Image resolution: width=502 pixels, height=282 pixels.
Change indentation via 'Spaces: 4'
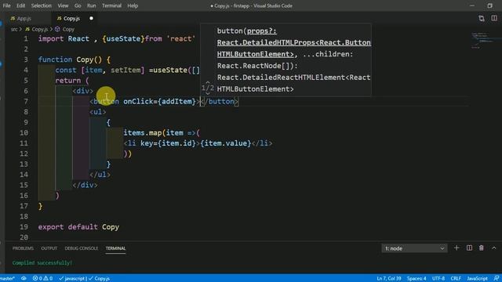tap(417, 279)
